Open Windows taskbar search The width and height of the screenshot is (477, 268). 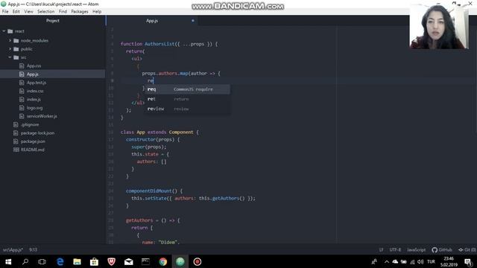[25, 261]
